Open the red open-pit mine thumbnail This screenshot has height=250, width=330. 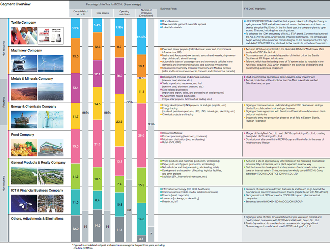pyautogui.click(x=24, y=92)
